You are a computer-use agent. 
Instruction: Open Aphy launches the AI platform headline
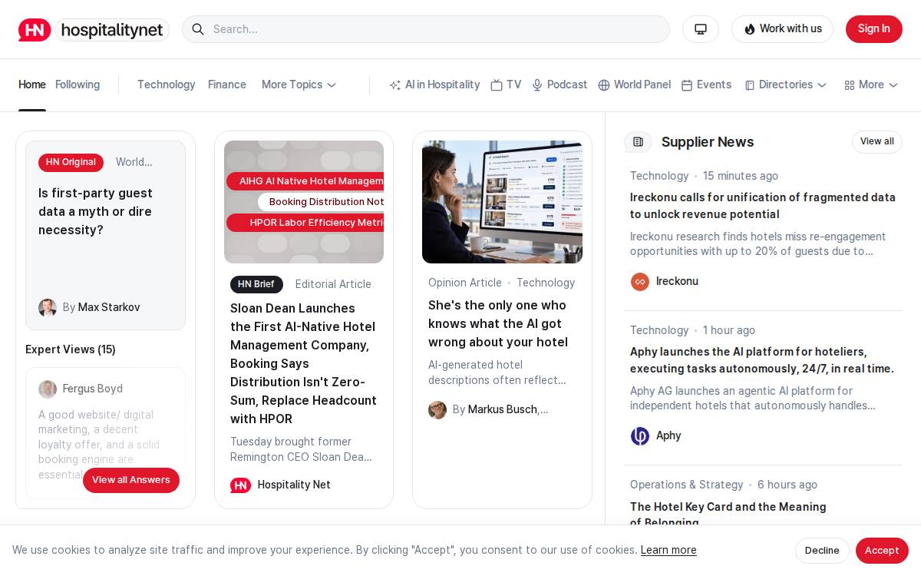pyautogui.click(x=762, y=360)
